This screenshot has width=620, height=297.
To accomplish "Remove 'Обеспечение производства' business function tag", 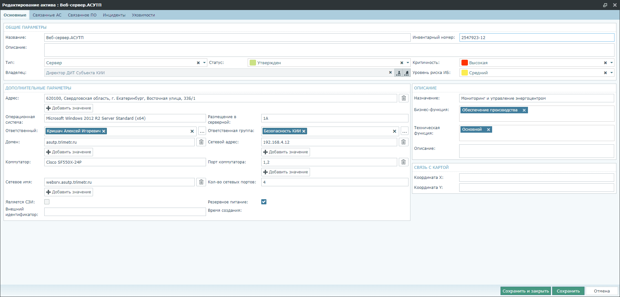I will pyautogui.click(x=524, y=110).
